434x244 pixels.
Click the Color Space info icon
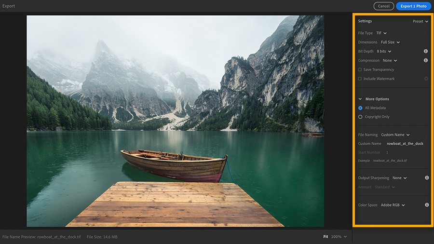pyautogui.click(x=427, y=205)
